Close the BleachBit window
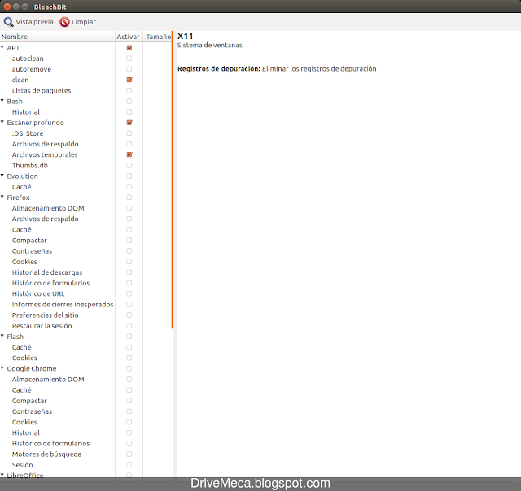Screen dimensions: 521x491 click(7, 7)
